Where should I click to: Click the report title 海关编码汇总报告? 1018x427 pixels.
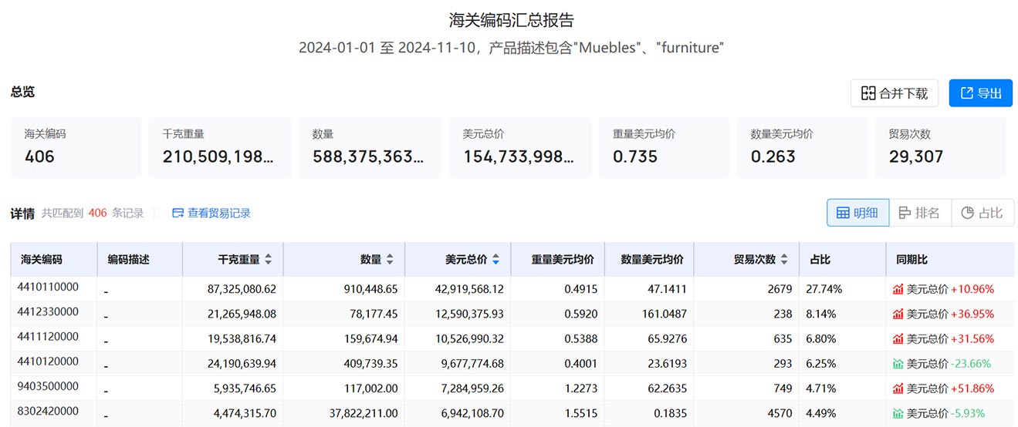tap(512, 20)
